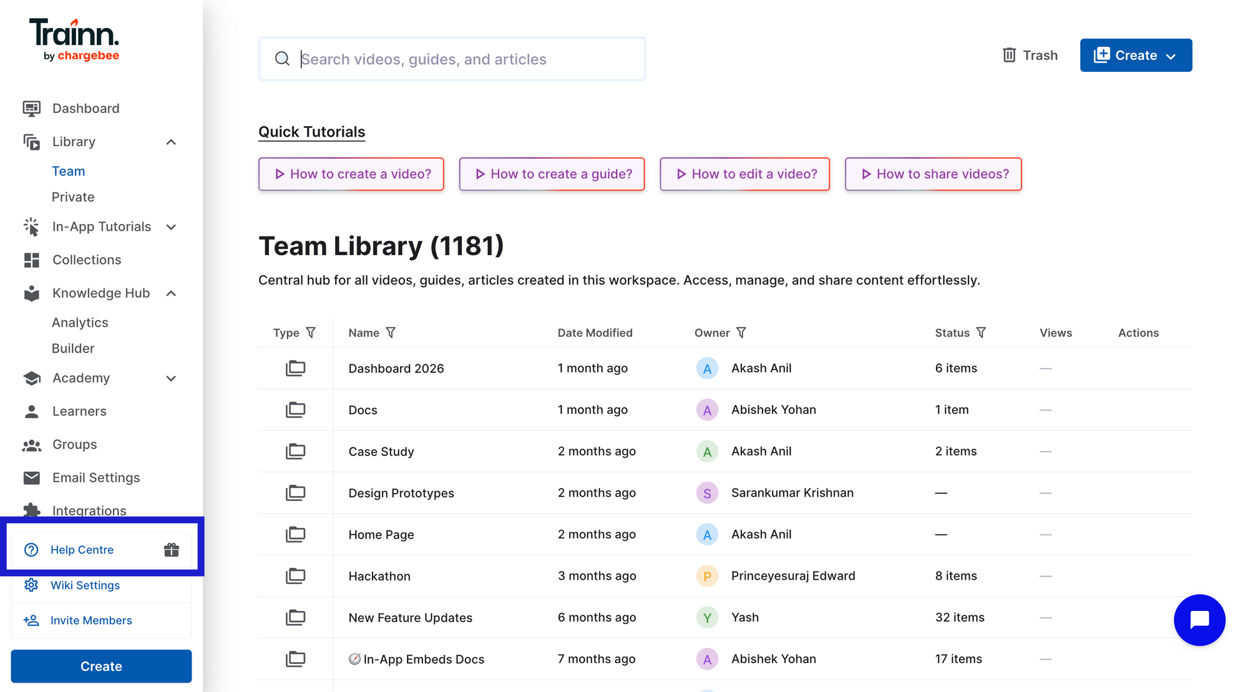The width and height of the screenshot is (1248, 692).
Task: Collapse the Knowledge Hub chevron
Action: coord(171,293)
